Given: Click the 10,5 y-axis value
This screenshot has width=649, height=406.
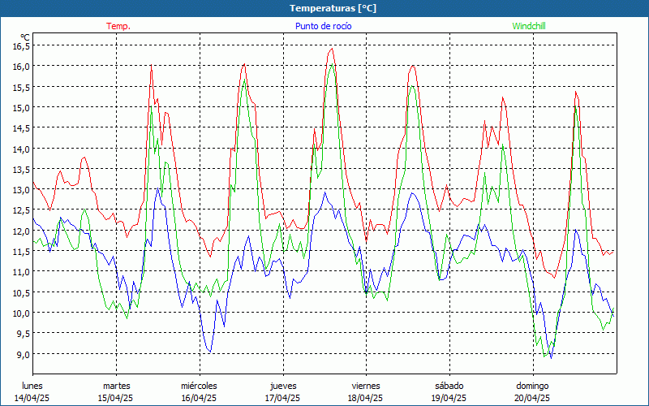Looking at the screenshot, I should click(22, 292).
